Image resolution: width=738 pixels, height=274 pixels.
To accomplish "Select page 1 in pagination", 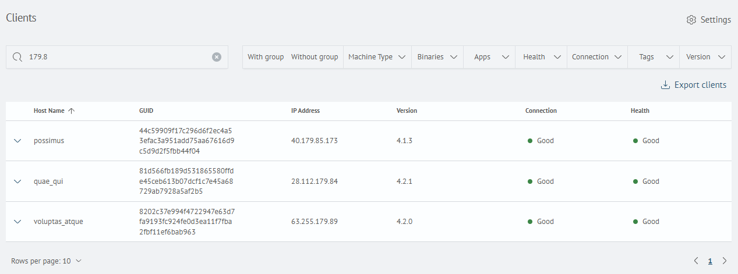I will coord(710,261).
